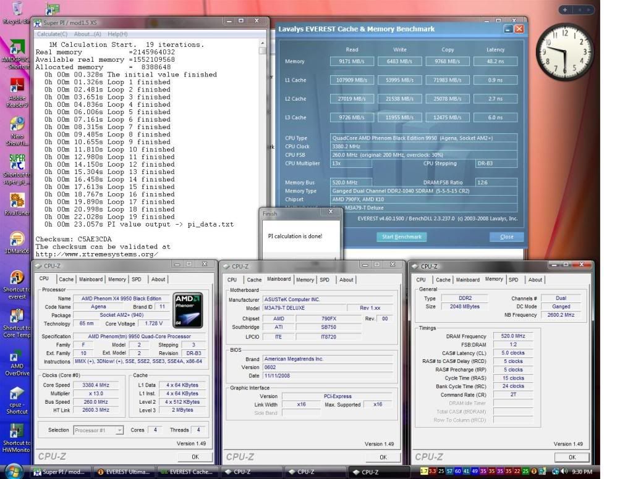The width and height of the screenshot is (633, 479).
Task: Open the RivaTuner desktop icon
Action: coord(17,204)
